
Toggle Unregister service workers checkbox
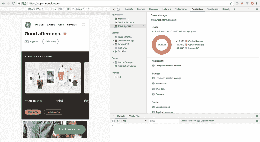(153, 65)
